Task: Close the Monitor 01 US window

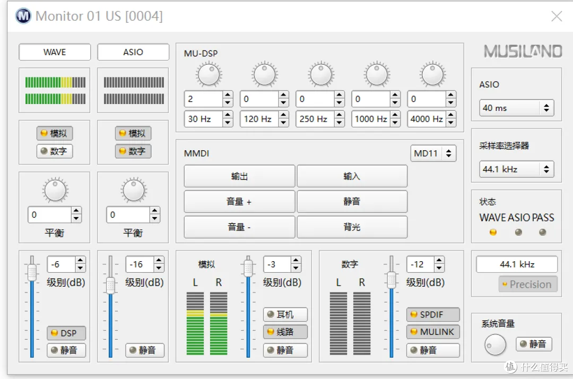Action: [557, 16]
